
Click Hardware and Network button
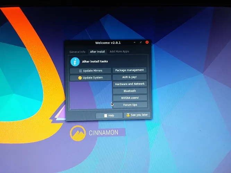pos(130,84)
